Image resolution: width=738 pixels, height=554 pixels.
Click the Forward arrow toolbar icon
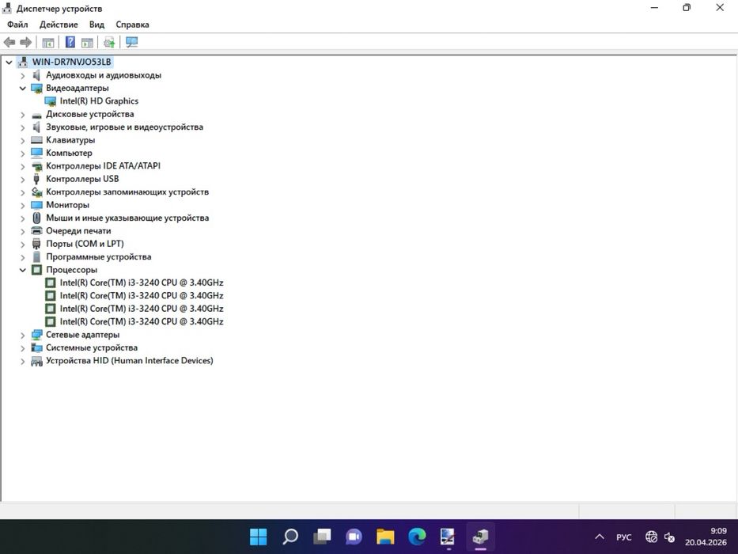[x=26, y=43]
